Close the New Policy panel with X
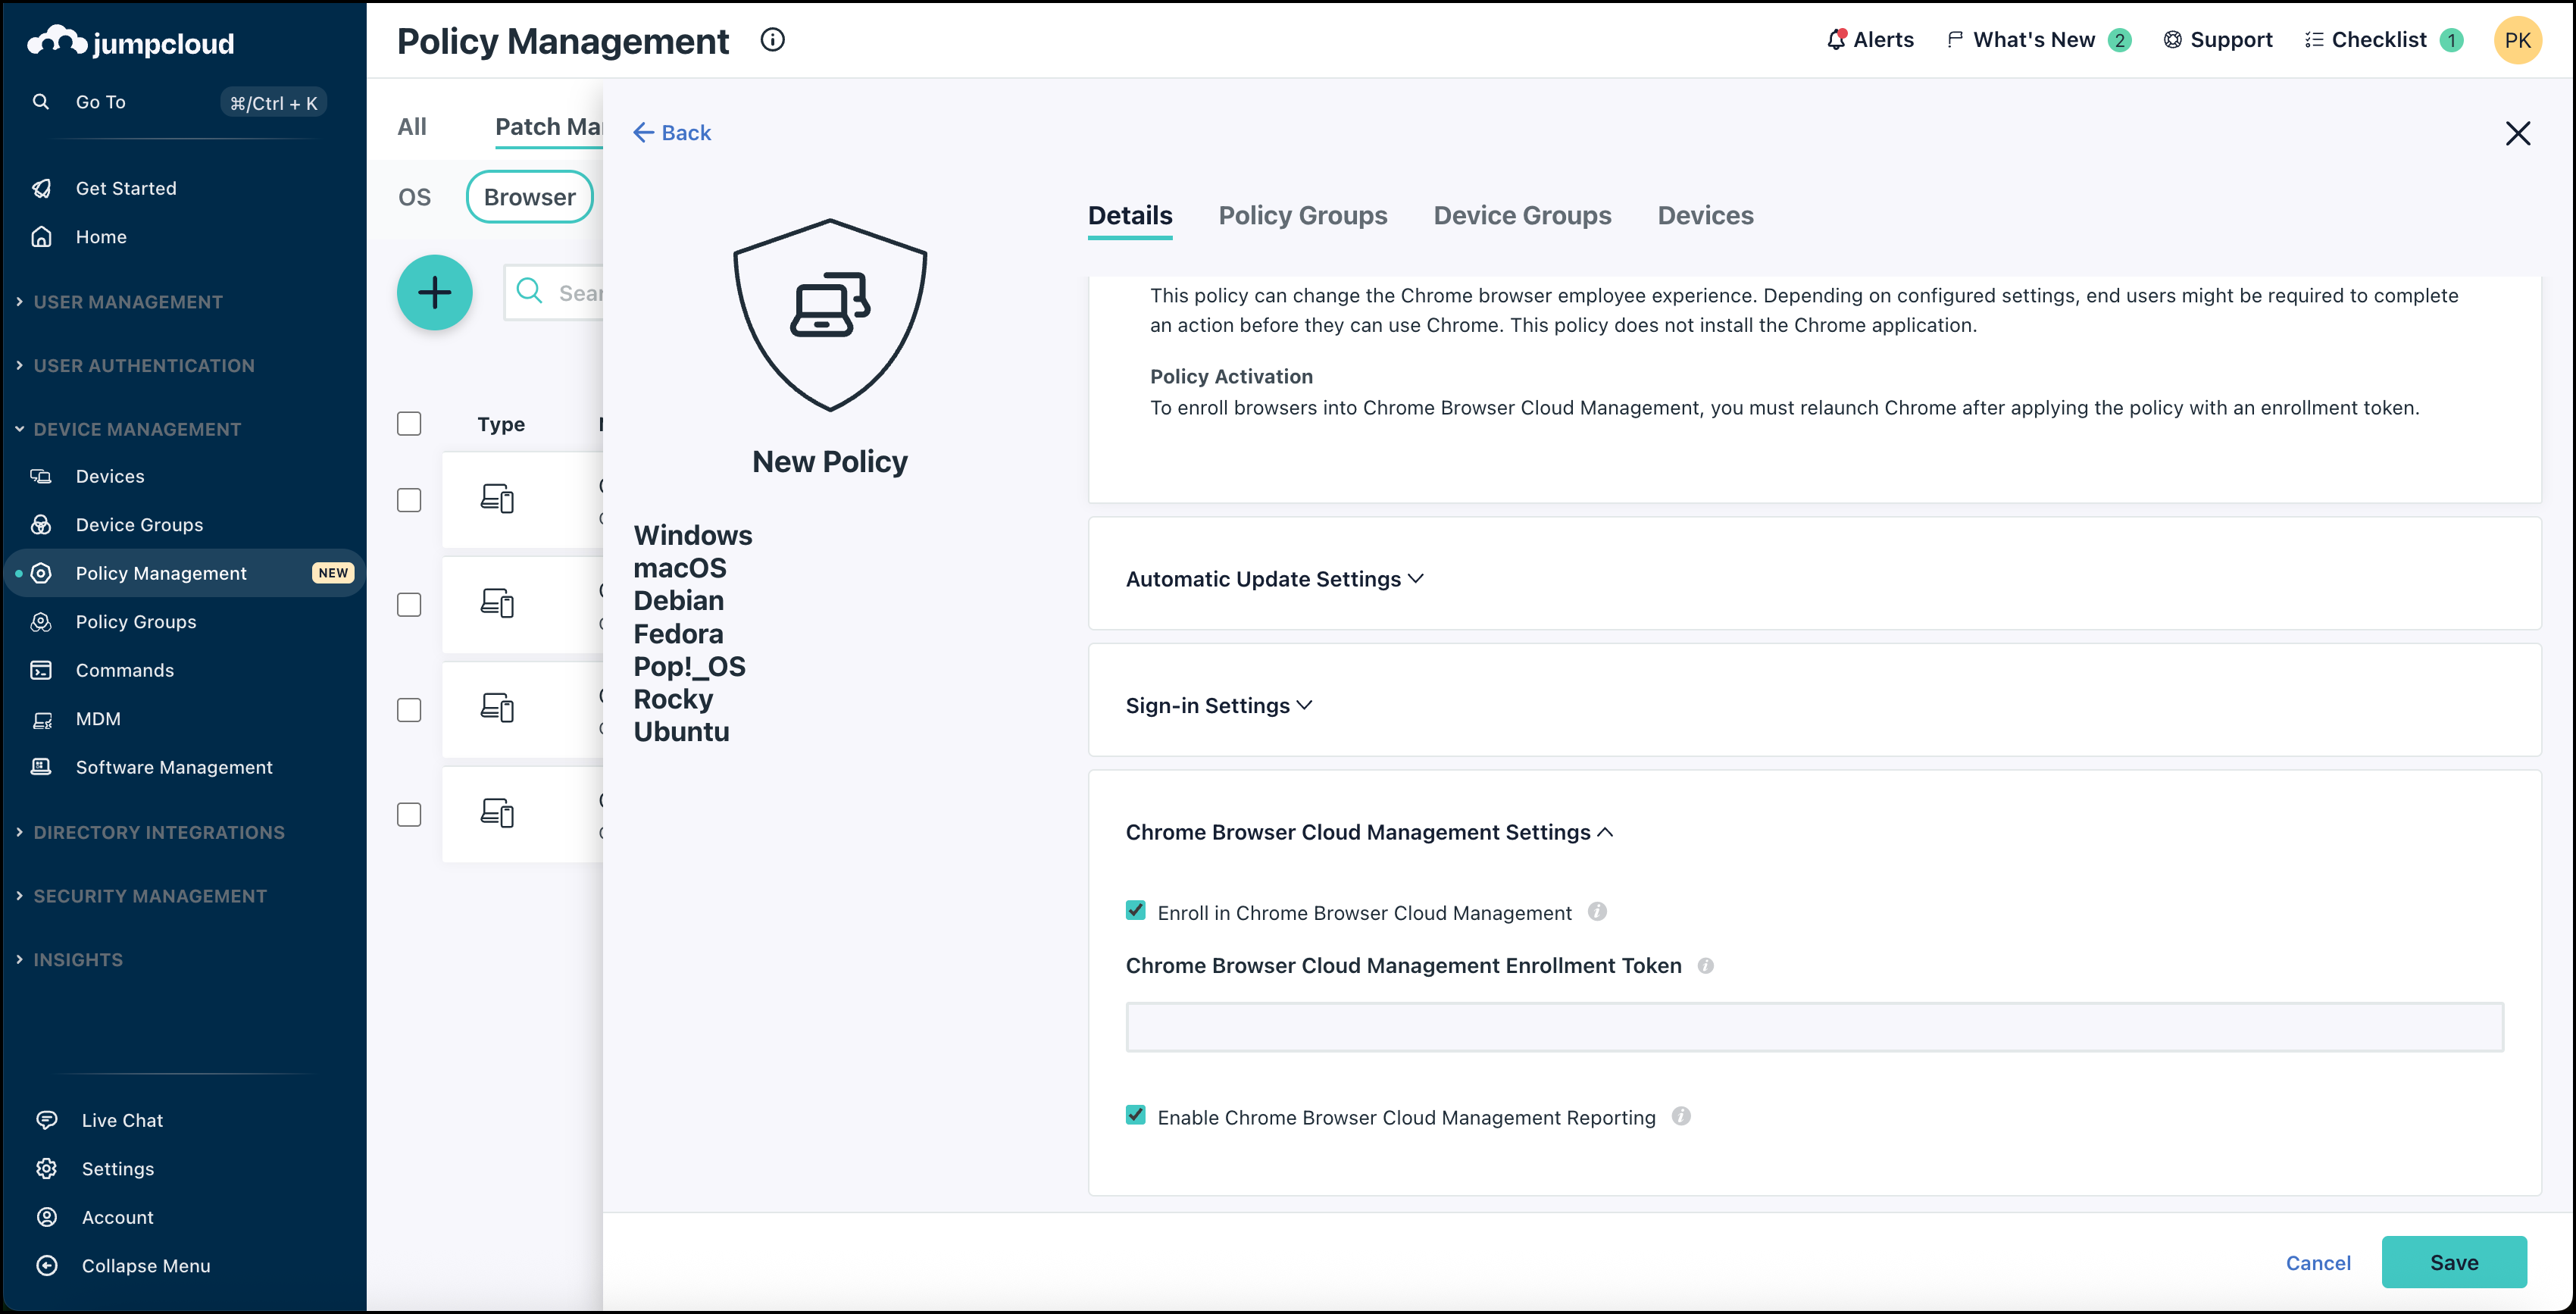Image resolution: width=2576 pixels, height=1314 pixels. coord(2517,133)
